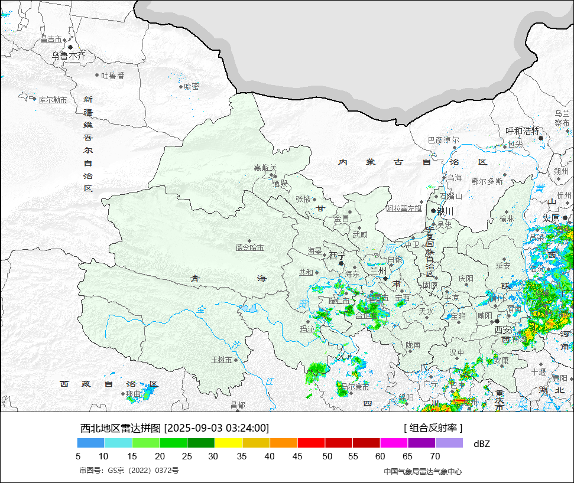Click the purple 65-70 dBZ legend swatch
Image resolution: width=574 pixels, height=483 pixels.
[x=421, y=443]
